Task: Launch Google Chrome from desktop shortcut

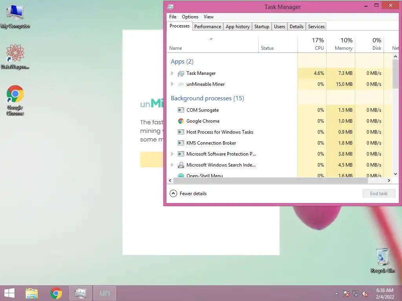Action: [15, 100]
